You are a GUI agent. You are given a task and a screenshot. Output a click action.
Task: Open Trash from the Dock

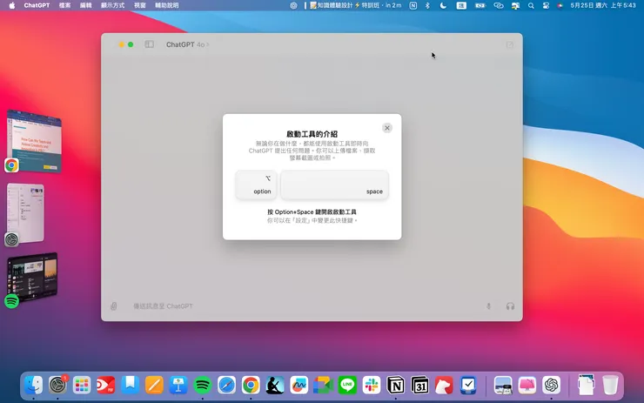(x=610, y=385)
